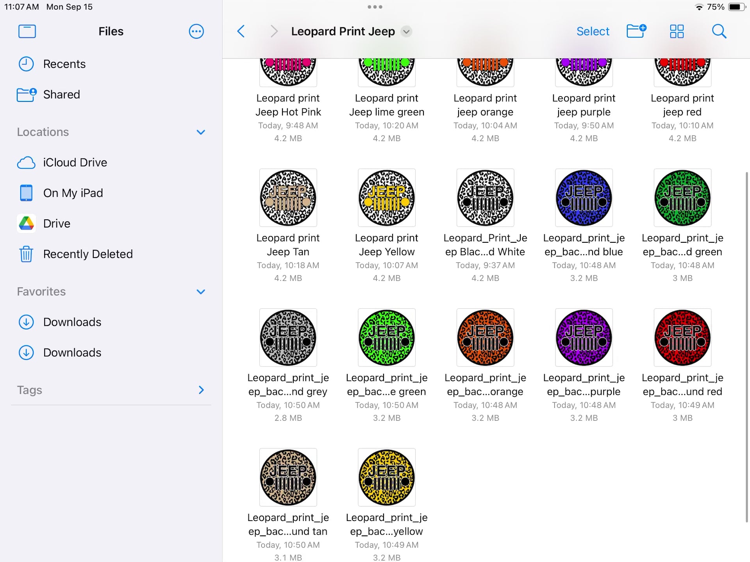Expand the Tags section
Viewport: 750px width, 562px height.
tap(201, 390)
